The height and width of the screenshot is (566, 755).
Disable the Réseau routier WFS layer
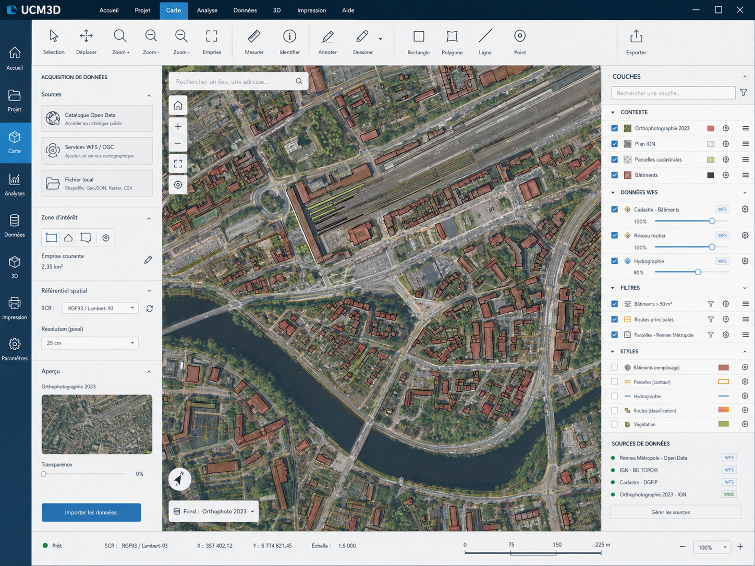click(615, 236)
